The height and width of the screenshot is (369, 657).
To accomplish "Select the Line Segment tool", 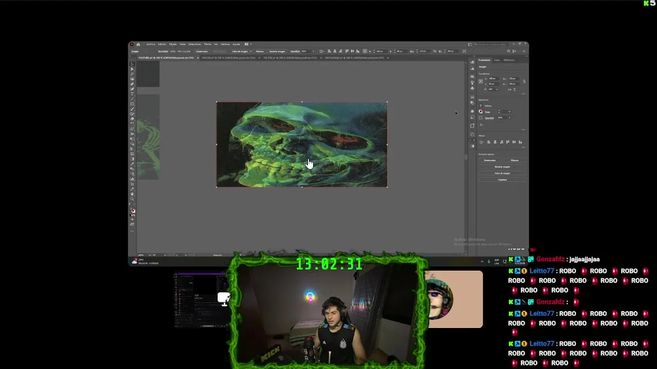I will [x=132, y=99].
